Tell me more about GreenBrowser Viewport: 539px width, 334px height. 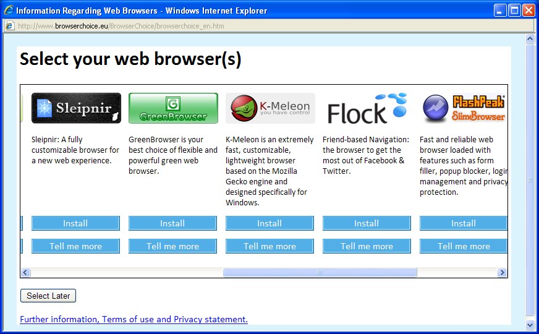(x=172, y=246)
